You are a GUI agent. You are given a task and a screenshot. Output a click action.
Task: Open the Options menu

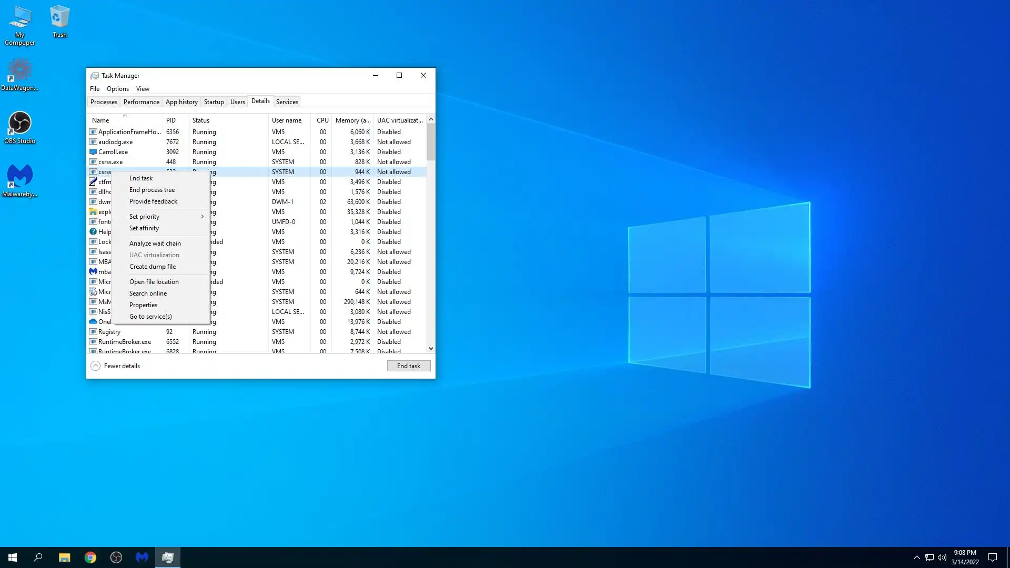tap(117, 89)
